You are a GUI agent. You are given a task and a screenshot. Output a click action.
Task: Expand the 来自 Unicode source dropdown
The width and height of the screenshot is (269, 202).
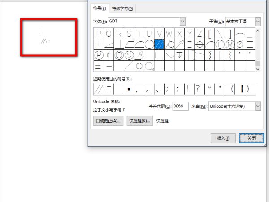tap(258, 106)
